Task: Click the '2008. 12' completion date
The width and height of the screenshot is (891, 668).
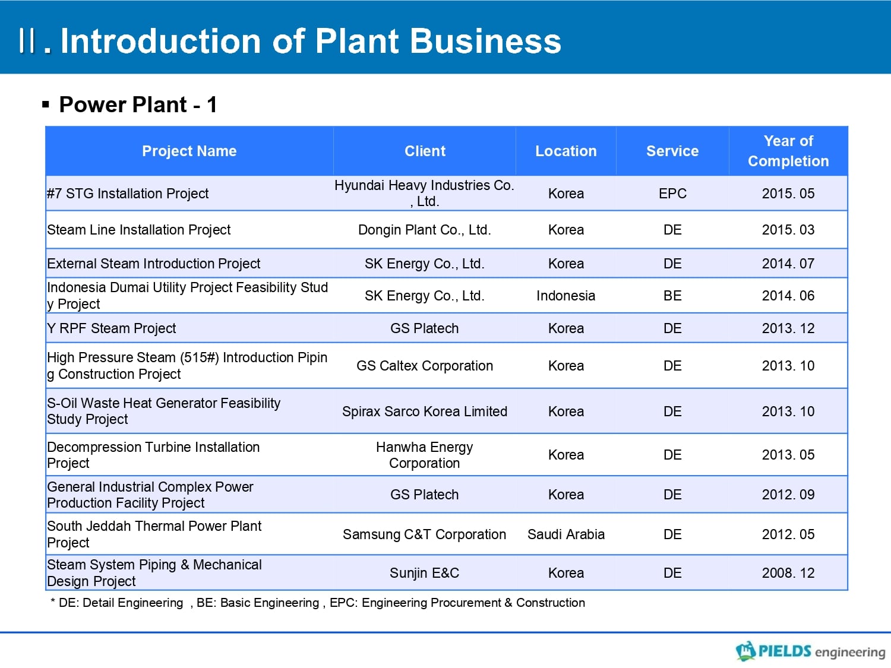Action: tap(788, 573)
